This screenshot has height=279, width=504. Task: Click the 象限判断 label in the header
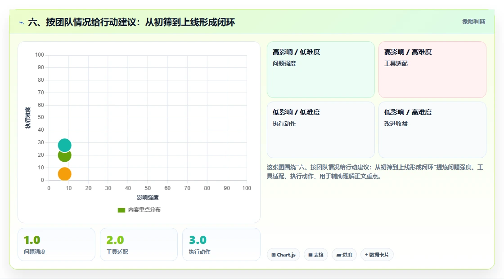click(x=473, y=22)
